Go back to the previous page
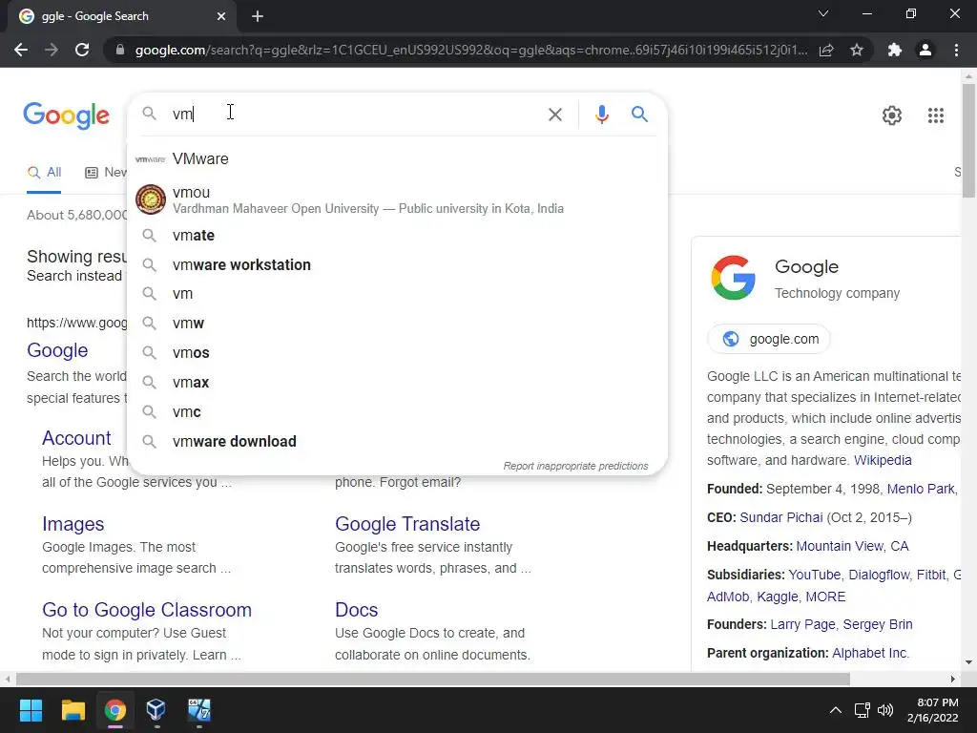The image size is (977, 733). tap(21, 50)
